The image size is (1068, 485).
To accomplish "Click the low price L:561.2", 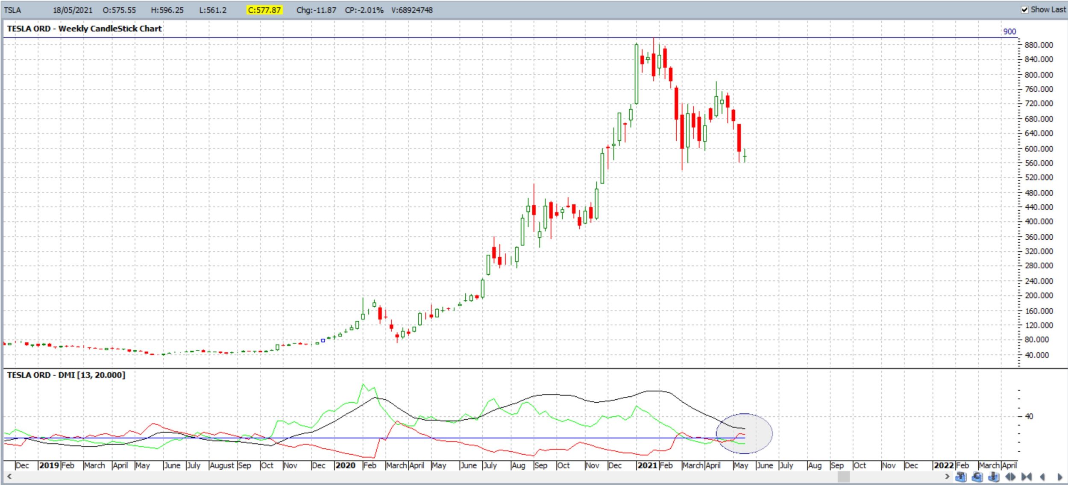I will click(213, 10).
